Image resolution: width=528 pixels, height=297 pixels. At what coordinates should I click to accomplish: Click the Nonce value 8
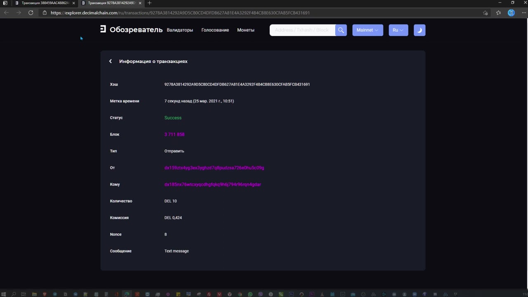click(165, 234)
